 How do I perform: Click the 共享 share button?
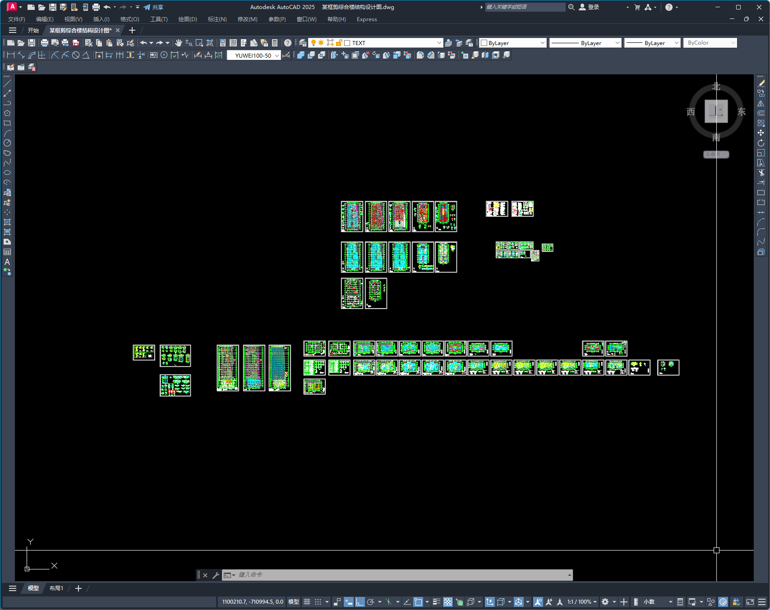click(x=153, y=7)
